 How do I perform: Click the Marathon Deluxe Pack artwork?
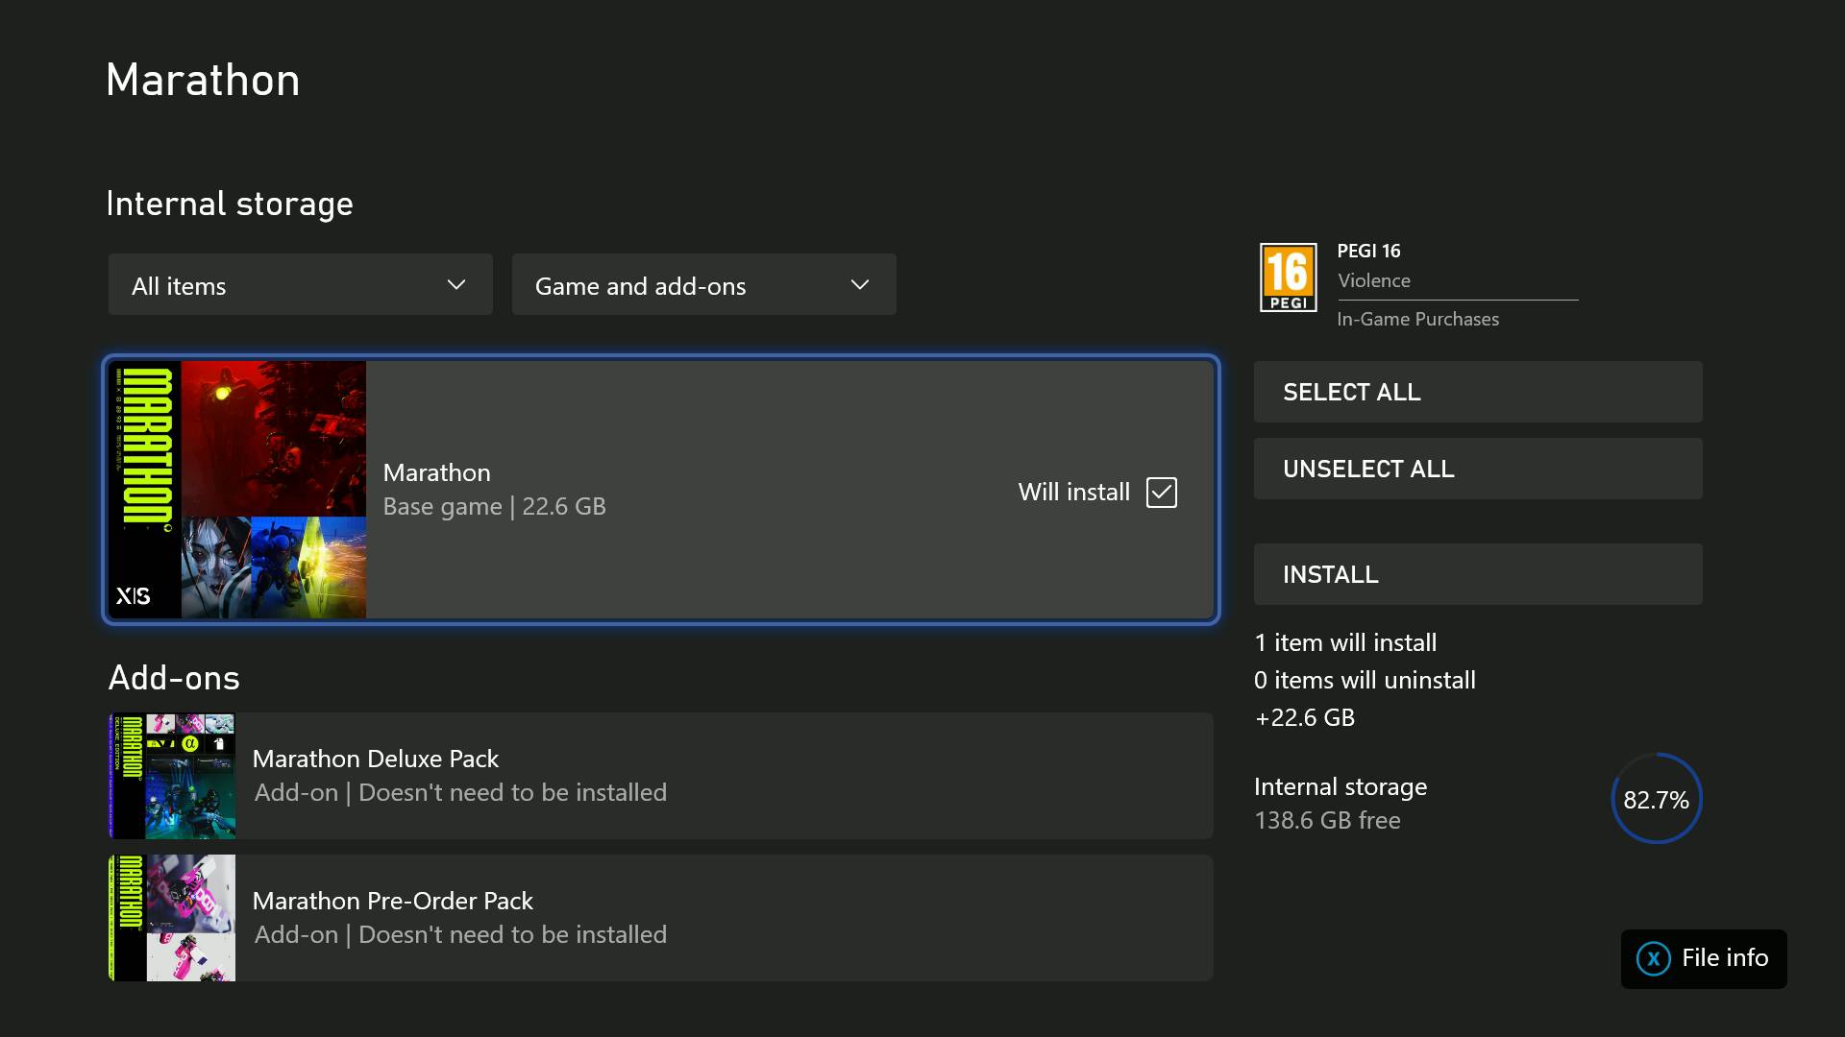[x=171, y=775]
